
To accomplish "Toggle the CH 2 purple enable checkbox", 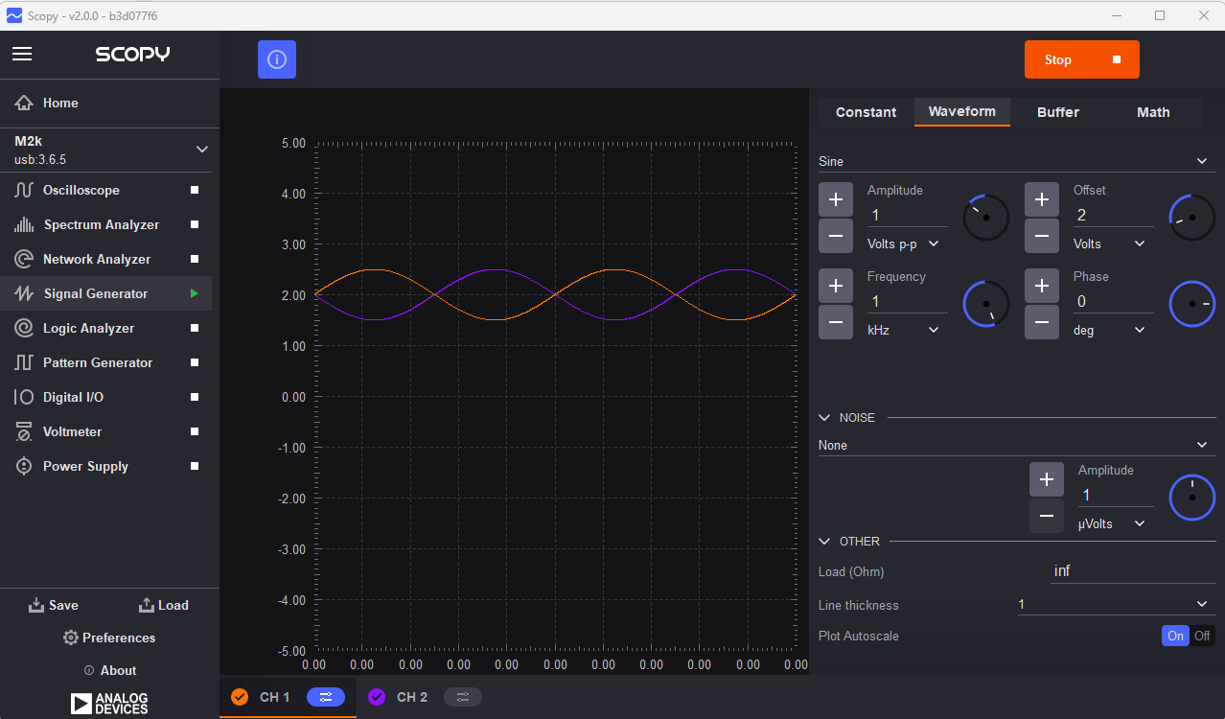I will point(377,697).
